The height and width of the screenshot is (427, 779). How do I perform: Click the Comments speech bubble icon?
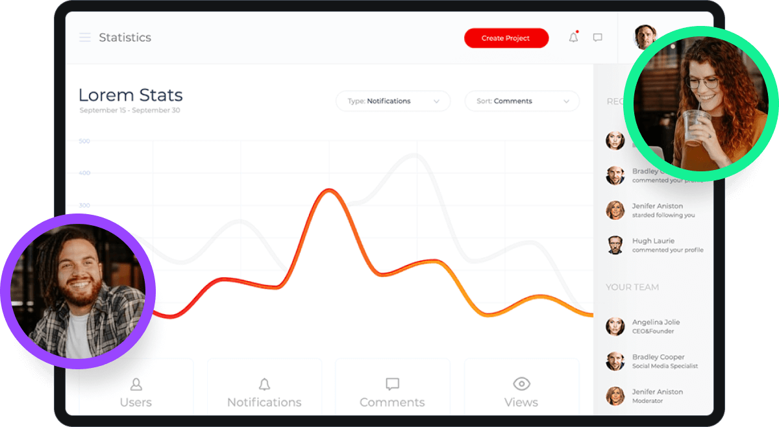[392, 384]
